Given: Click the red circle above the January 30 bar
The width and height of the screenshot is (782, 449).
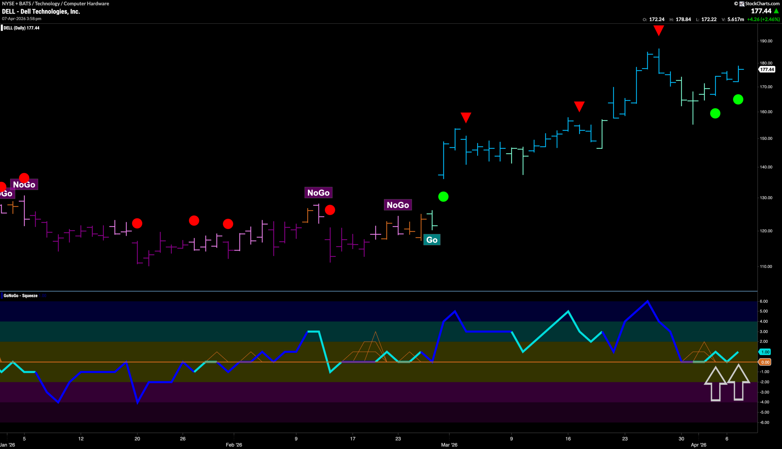Looking at the screenshot, I should click(x=228, y=224).
